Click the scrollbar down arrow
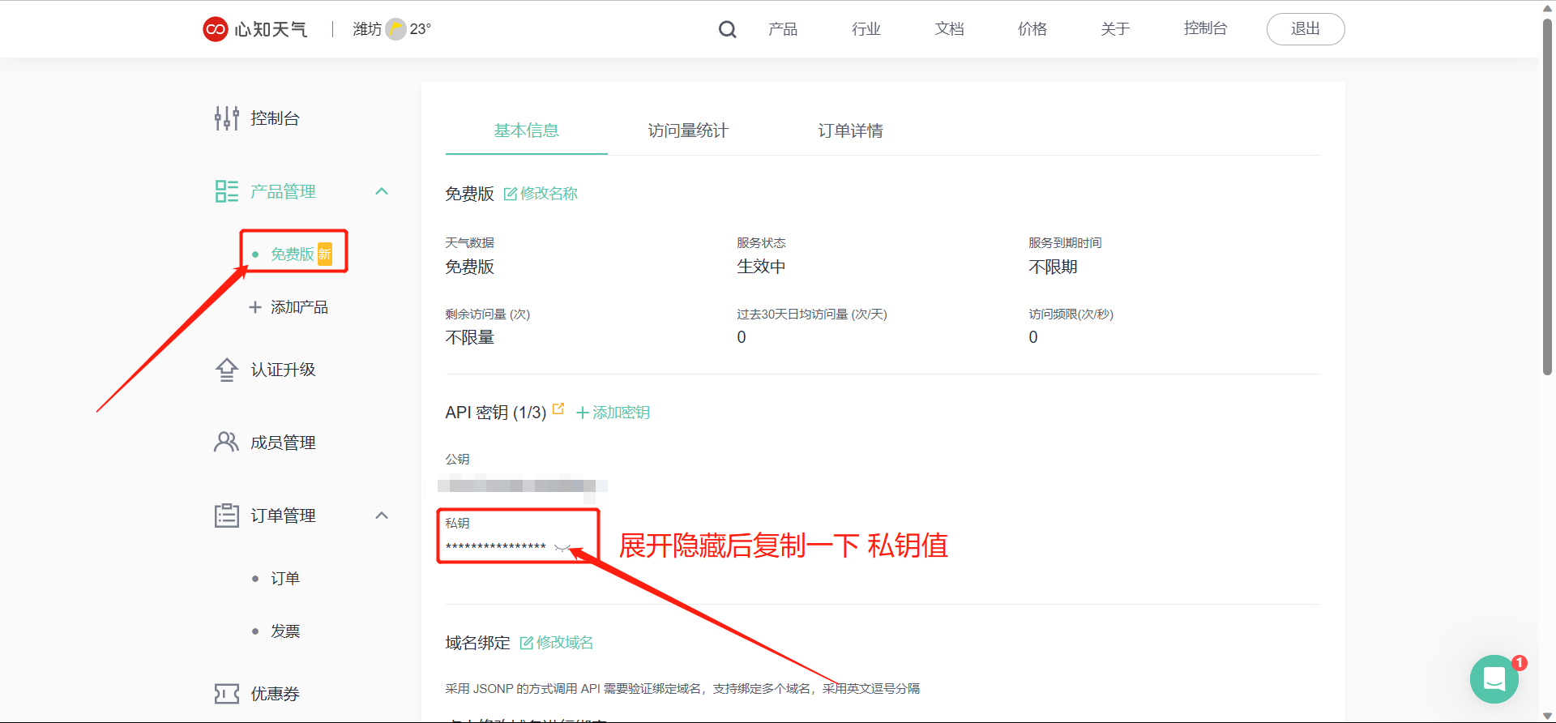Screen dimensions: 1556x723 [1547, 717]
